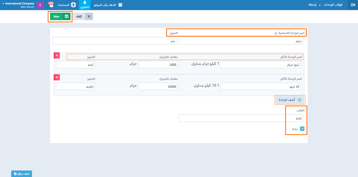
Task: Uncheck the نشط checkbox
Action: 302,129
